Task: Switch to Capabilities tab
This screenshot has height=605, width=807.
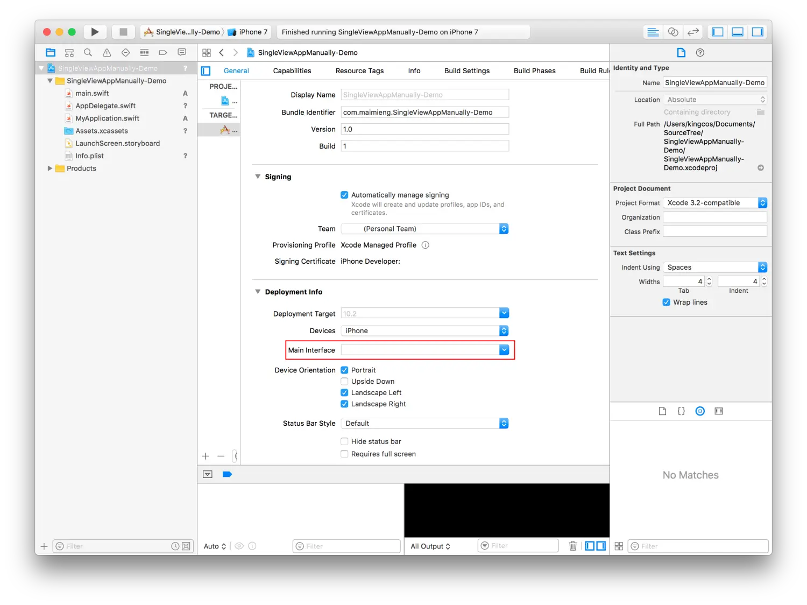Action: [x=292, y=71]
